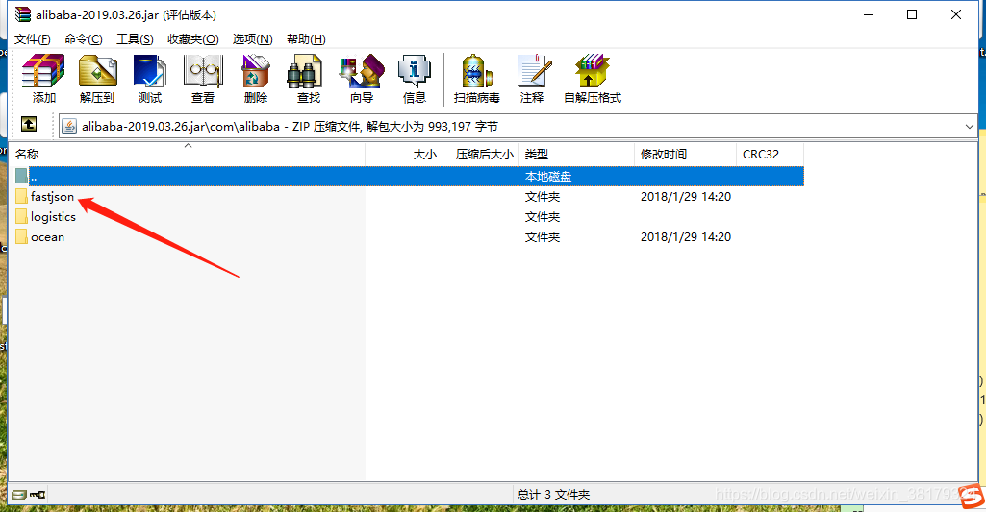Viewport: 986px width, 512px height.
Task: Select the logistics folder name
Action: 54,217
